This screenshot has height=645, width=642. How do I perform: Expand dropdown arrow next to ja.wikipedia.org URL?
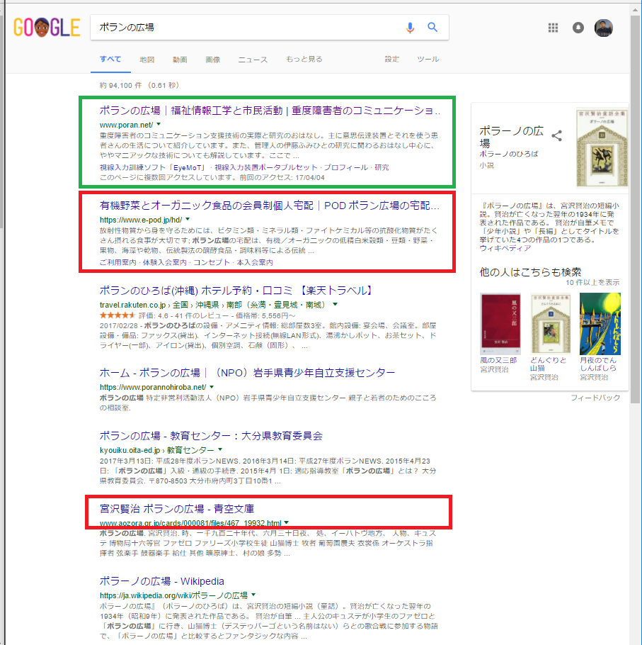(253, 595)
